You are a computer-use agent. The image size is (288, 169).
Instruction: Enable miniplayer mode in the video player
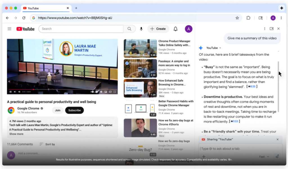[106, 92]
